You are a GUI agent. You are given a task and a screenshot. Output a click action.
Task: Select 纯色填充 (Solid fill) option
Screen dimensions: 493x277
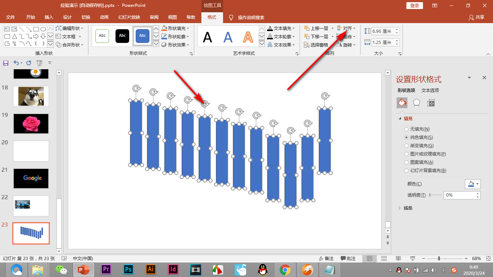click(419, 137)
